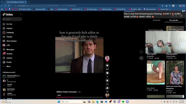The width and height of the screenshot is (186, 104).
Task: Open the baby feet video thumbnail
Action: [156, 73]
